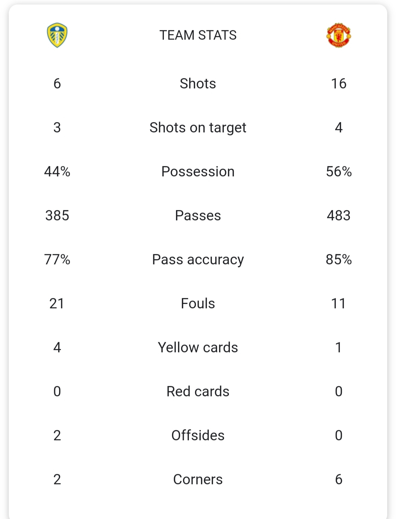The width and height of the screenshot is (396, 519).
Task: Click the Corners stat label
Action: coord(198,479)
